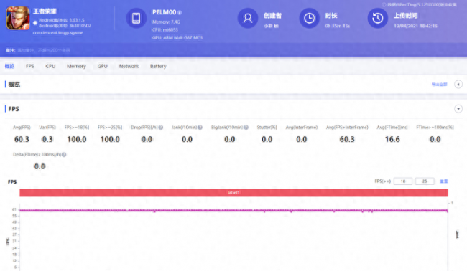Open the overview tab
This screenshot has width=467, height=271.
click(9, 66)
